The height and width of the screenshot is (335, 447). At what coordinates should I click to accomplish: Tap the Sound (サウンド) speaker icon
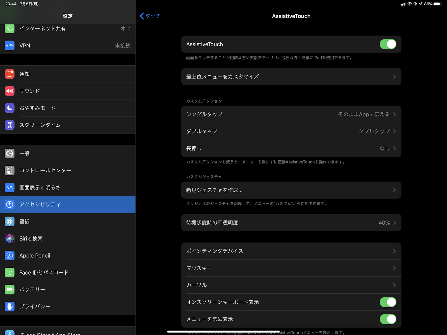(x=9, y=91)
